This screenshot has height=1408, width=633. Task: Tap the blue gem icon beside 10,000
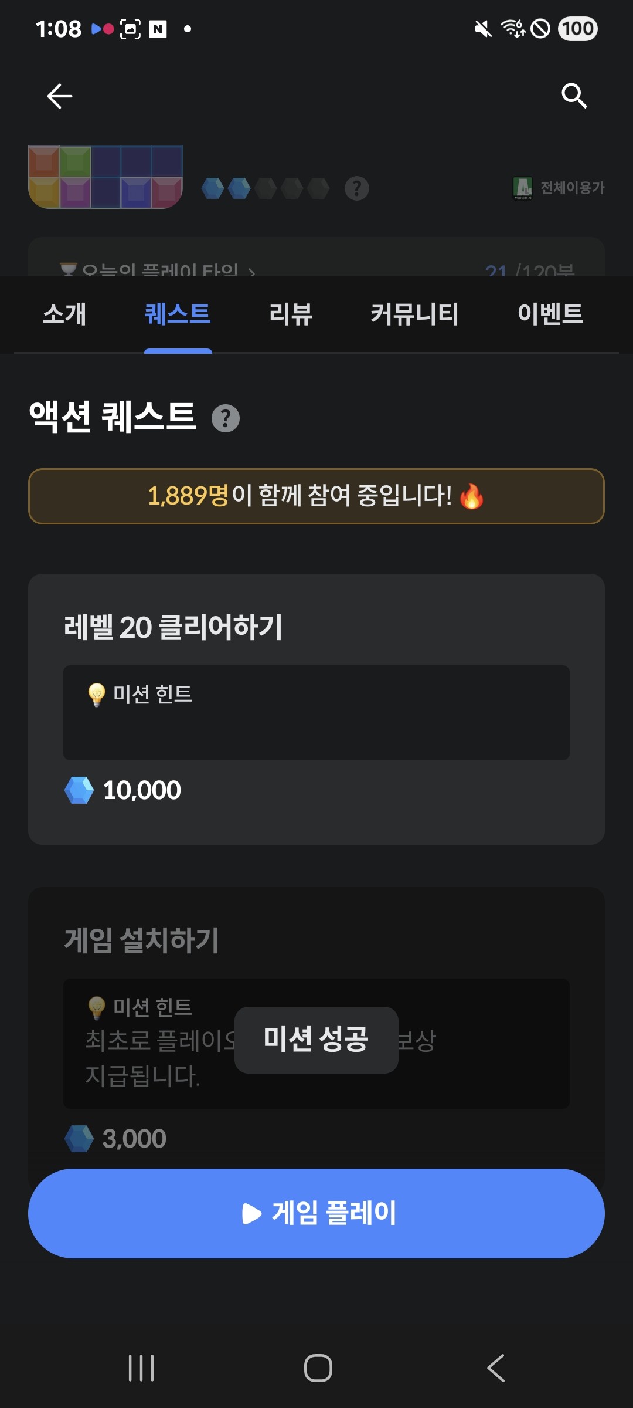(79, 790)
